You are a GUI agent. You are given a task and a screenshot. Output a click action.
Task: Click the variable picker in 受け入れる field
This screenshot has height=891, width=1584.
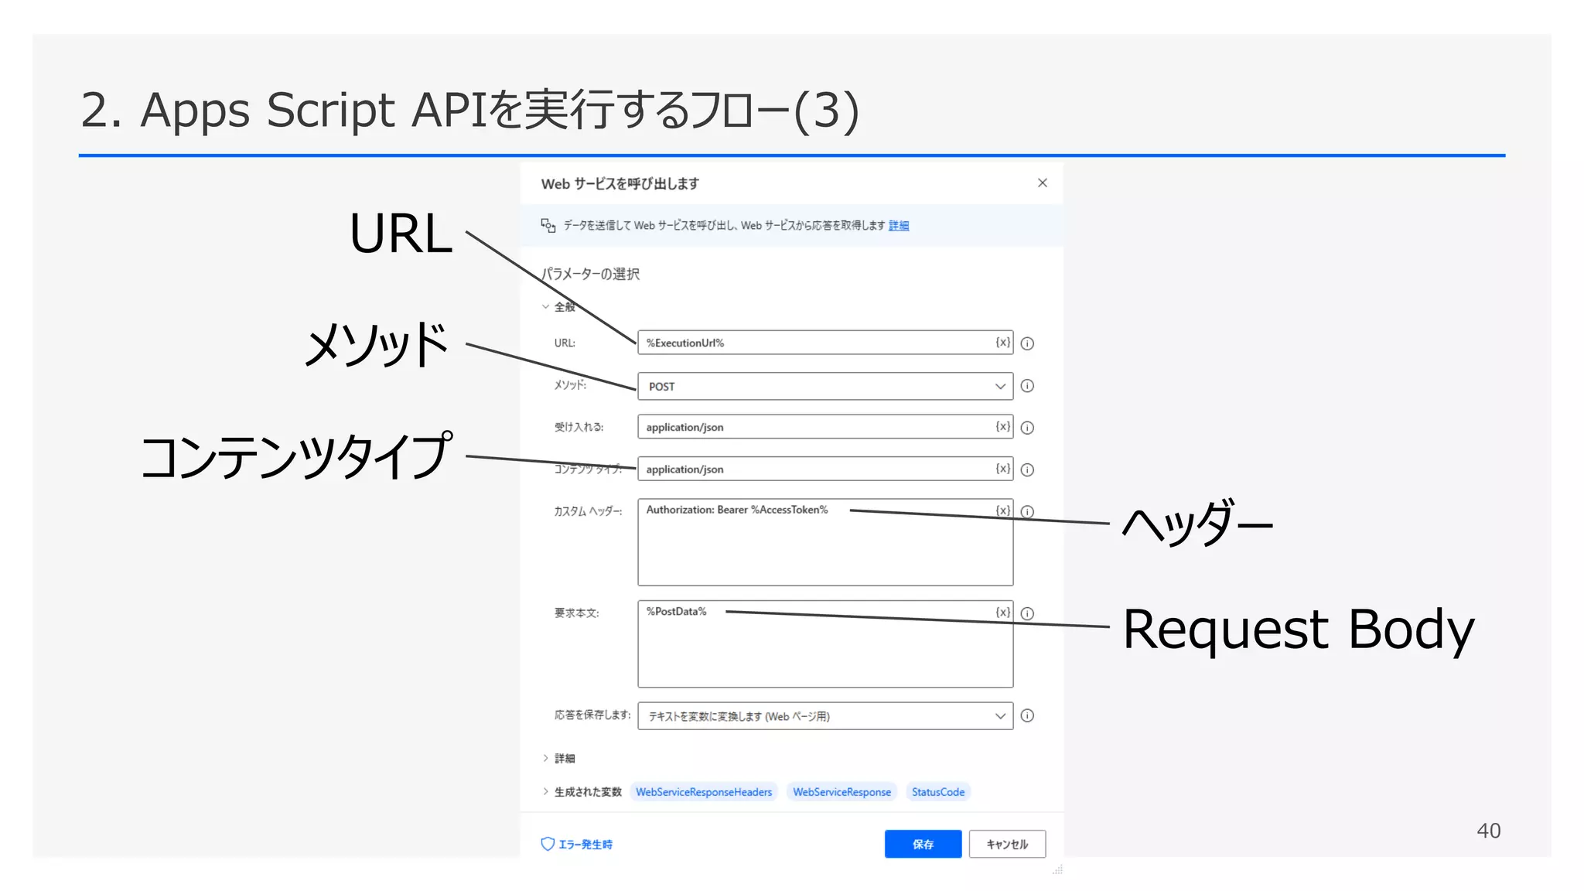click(x=1002, y=427)
